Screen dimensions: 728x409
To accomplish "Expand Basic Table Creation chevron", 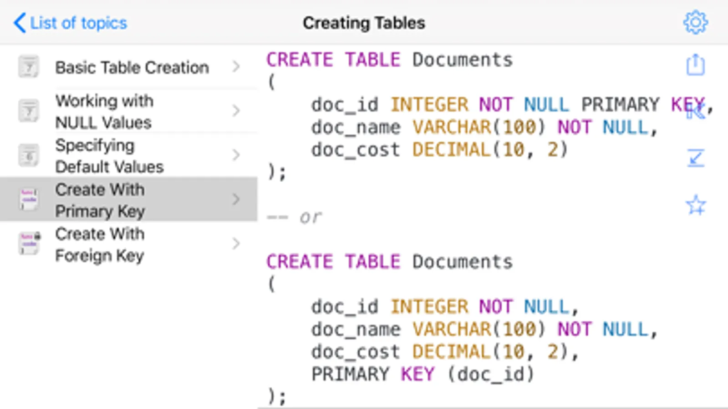I will coord(236,67).
